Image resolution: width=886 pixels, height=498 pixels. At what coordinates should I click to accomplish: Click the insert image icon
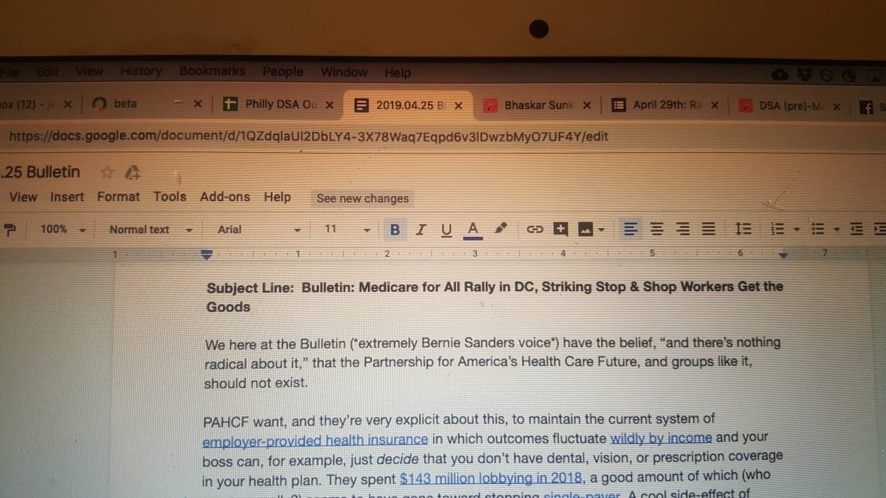coord(586,229)
